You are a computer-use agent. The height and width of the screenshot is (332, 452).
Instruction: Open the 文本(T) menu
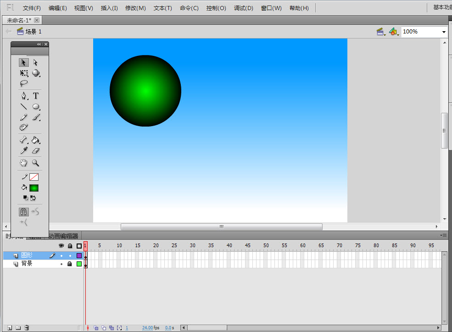[163, 8]
